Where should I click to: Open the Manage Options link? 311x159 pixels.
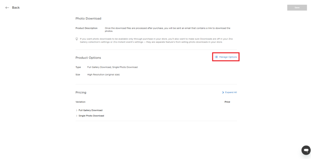(x=228, y=57)
